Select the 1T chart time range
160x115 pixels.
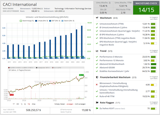tap(13, 104)
